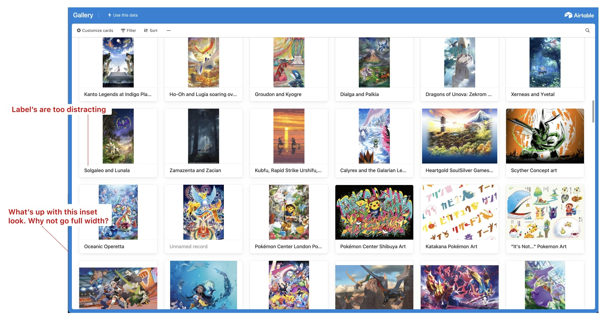Click the Customize cards gear icon

79,30
